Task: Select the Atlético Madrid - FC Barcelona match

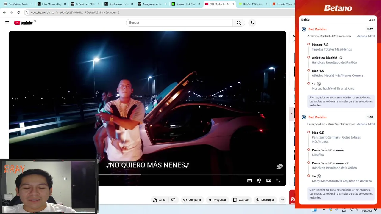Action: [x=329, y=36]
